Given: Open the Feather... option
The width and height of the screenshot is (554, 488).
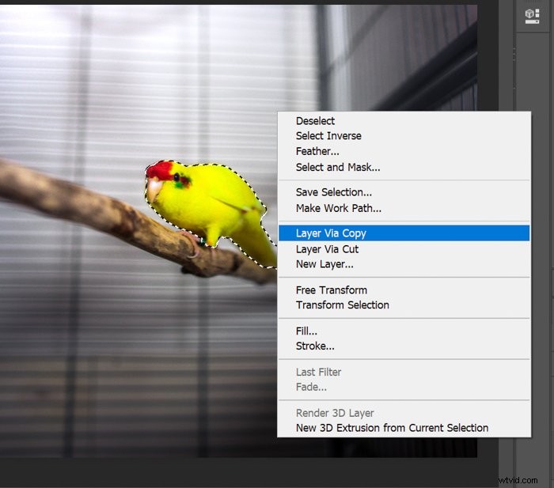Looking at the screenshot, I should (404, 152).
